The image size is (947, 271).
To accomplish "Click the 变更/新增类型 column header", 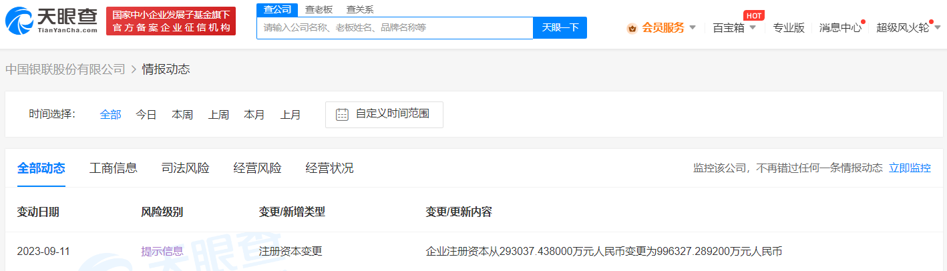I will [292, 212].
